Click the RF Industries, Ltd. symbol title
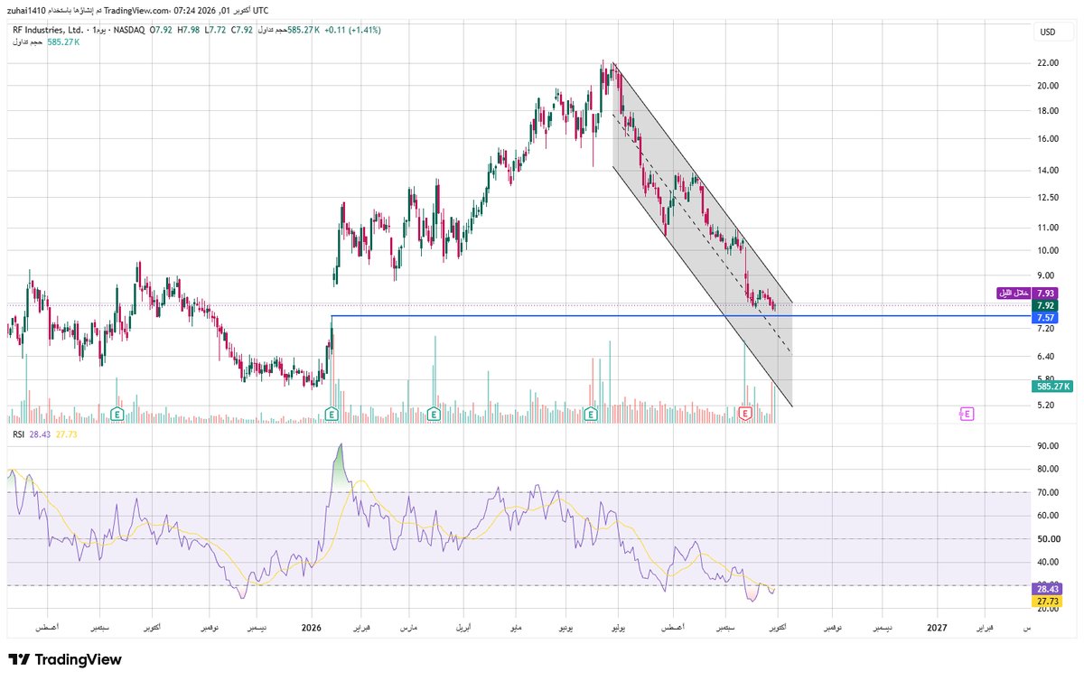The image size is (1084, 681). pos(48,30)
